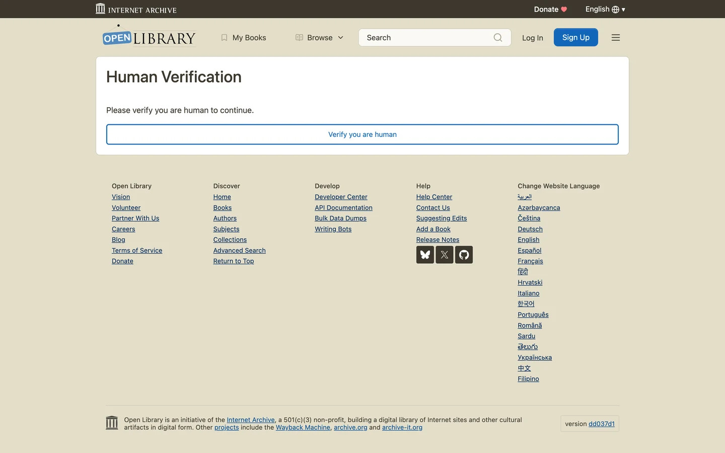Click the Internet Archive pillar icon in footer
The image size is (725, 453).
click(112, 423)
